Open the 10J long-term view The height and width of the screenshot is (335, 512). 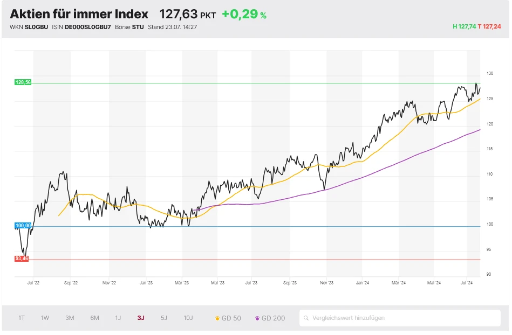coord(188,318)
